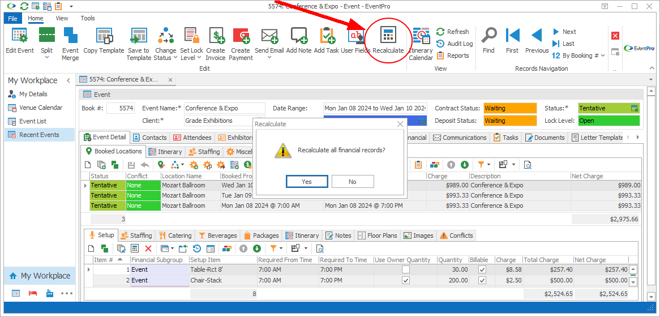Go to the First record
The image size is (660, 317).
tap(512, 40)
